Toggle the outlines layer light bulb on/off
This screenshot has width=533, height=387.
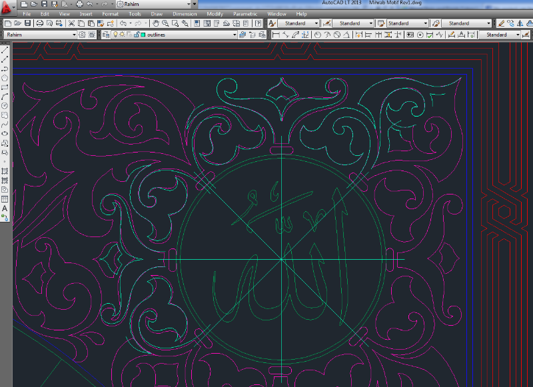(115, 35)
